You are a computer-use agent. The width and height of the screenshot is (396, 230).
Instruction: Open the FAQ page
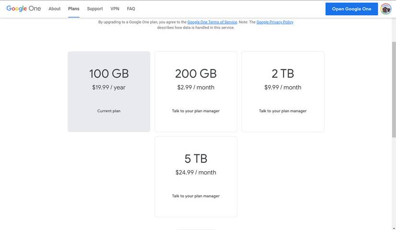pyautogui.click(x=131, y=9)
